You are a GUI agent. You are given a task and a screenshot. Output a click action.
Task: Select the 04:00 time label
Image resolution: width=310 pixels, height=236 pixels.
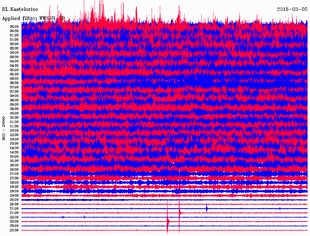point(14,61)
